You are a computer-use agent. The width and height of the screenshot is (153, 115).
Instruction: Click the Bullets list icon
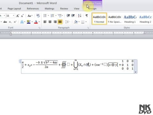[x=45, y=16]
